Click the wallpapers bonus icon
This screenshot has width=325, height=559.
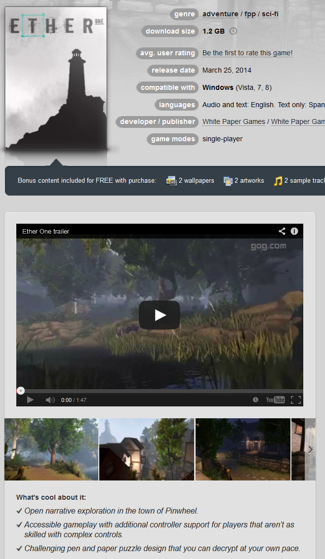[171, 181]
